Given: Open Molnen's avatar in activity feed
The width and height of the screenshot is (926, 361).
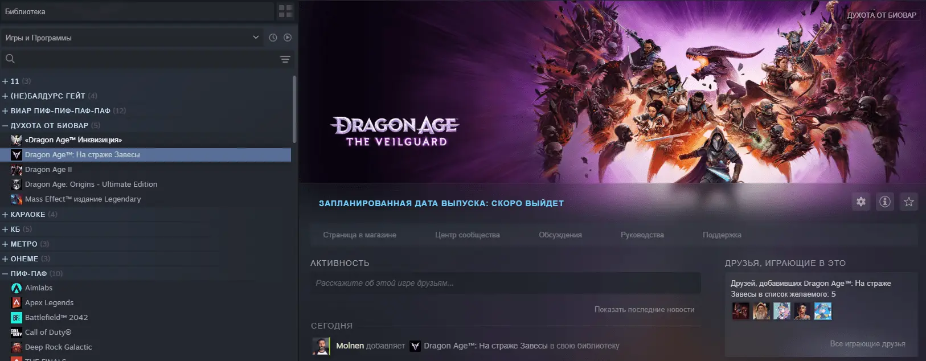Looking at the screenshot, I should [x=321, y=346].
